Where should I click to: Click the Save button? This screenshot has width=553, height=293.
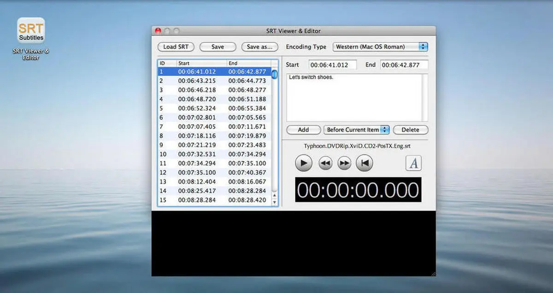[218, 47]
